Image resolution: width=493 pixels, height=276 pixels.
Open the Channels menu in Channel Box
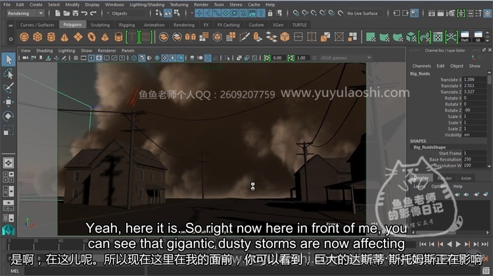point(421,66)
